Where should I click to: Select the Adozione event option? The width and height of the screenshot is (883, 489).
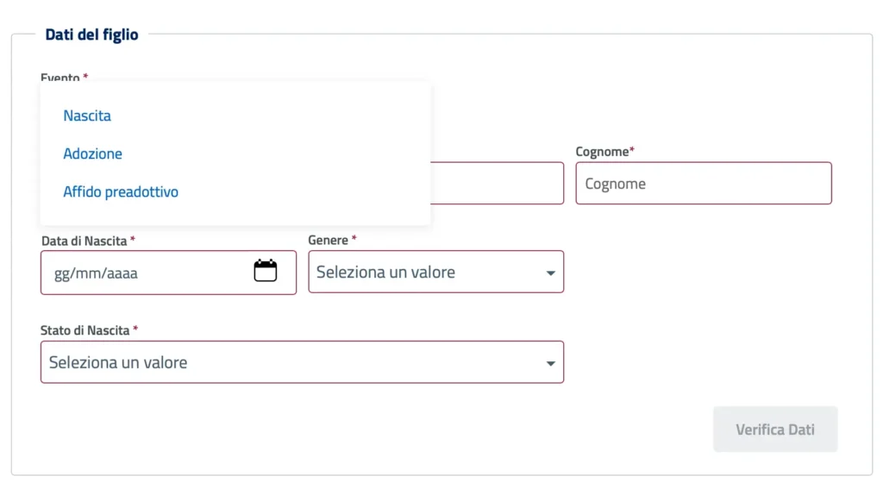[92, 154]
